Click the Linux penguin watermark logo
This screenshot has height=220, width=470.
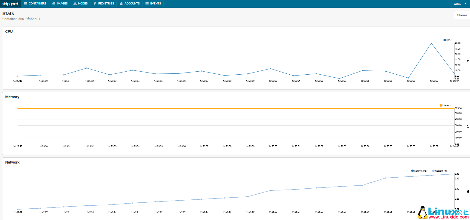pos(422,212)
